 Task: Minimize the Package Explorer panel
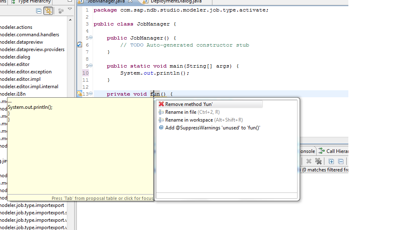(x=70, y=1)
